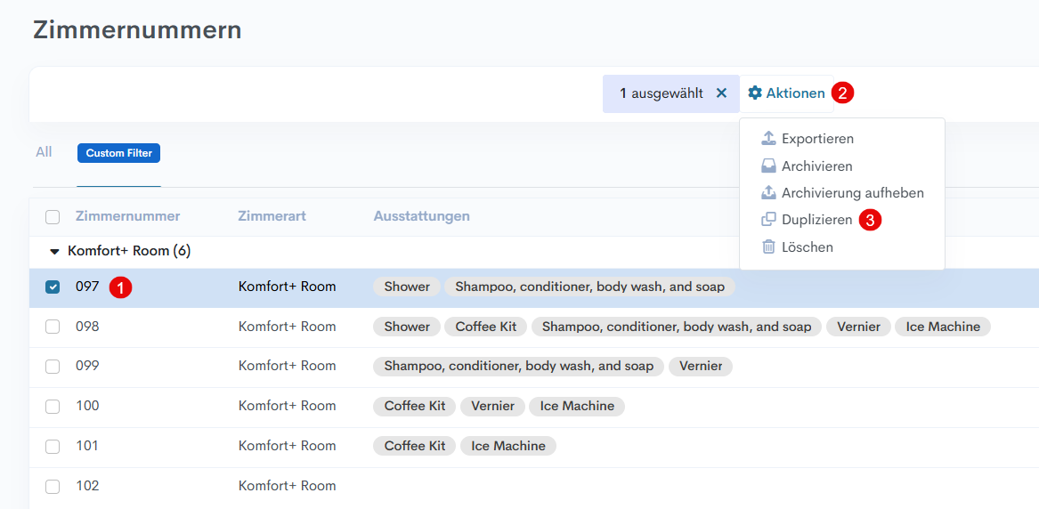Click the Löschen trash icon
This screenshot has height=509, width=1039.
[768, 247]
